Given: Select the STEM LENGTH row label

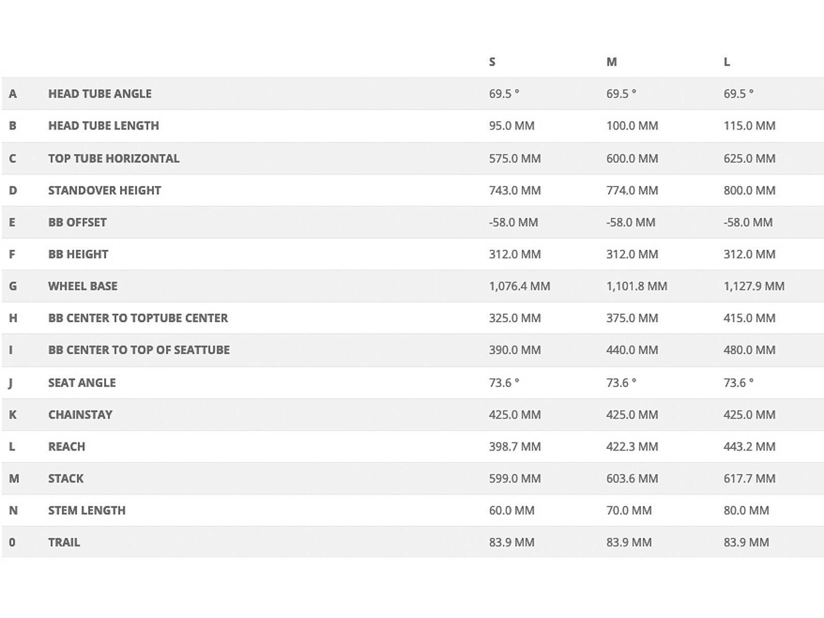Looking at the screenshot, I should pyautogui.click(x=87, y=510).
